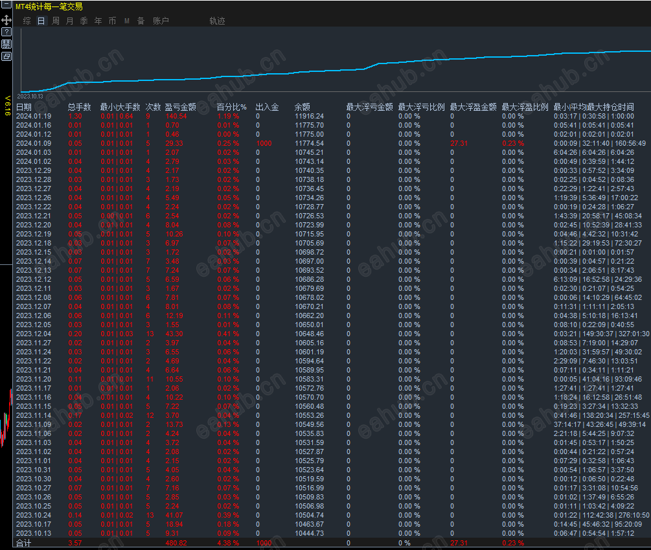Toggle the 轨迹 trajectory view
This screenshot has height=550, width=651.
click(x=217, y=21)
